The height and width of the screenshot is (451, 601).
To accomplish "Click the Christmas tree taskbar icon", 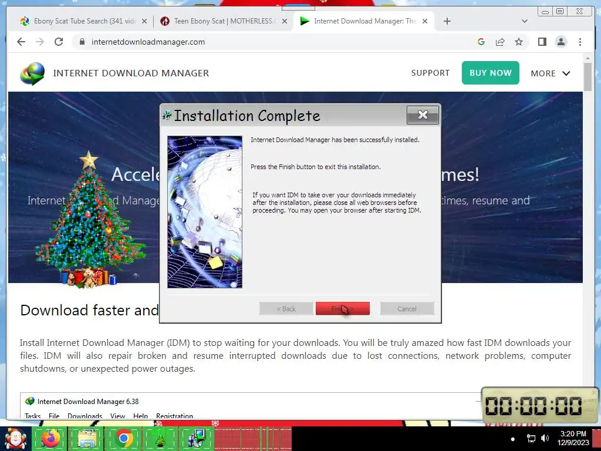I will tap(160, 439).
